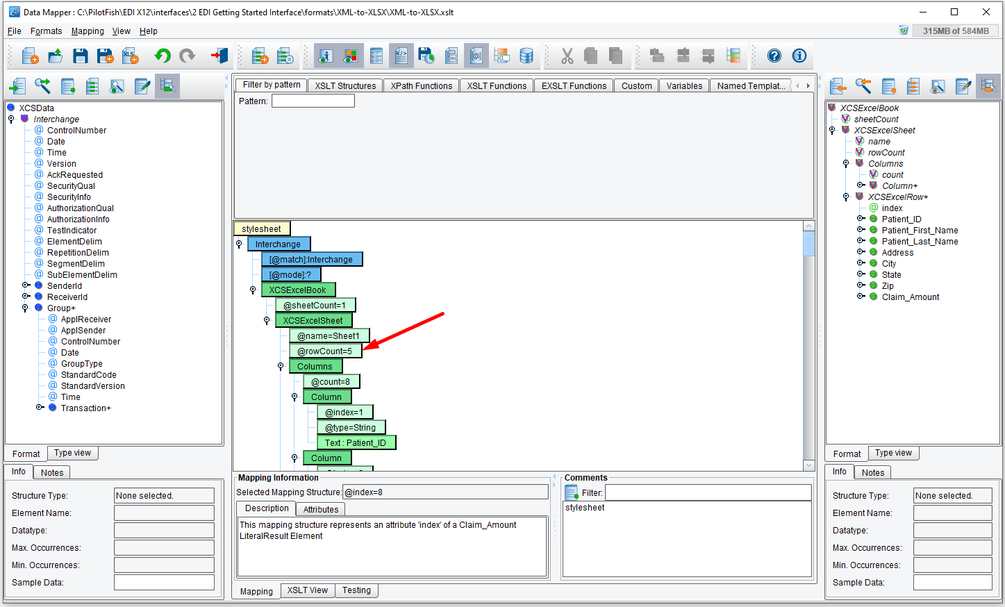Image resolution: width=1005 pixels, height=607 pixels.
Task: Select the @rowCount=5 mapping node
Action: [x=325, y=351]
